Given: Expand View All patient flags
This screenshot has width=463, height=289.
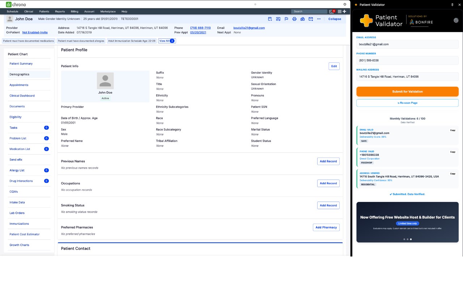Looking at the screenshot, I should pos(167,41).
